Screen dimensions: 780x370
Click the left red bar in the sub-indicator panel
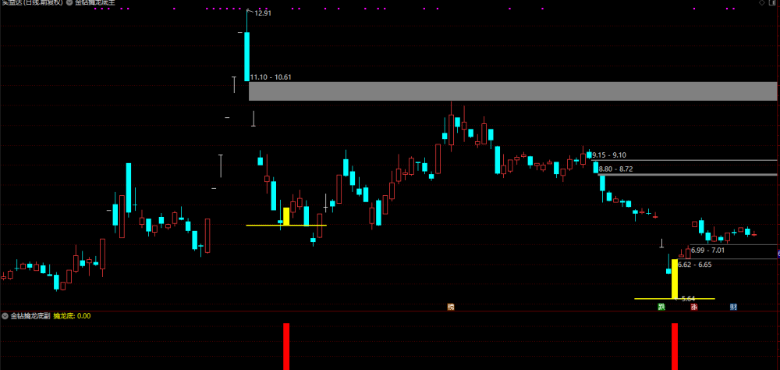click(x=286, y=347)
